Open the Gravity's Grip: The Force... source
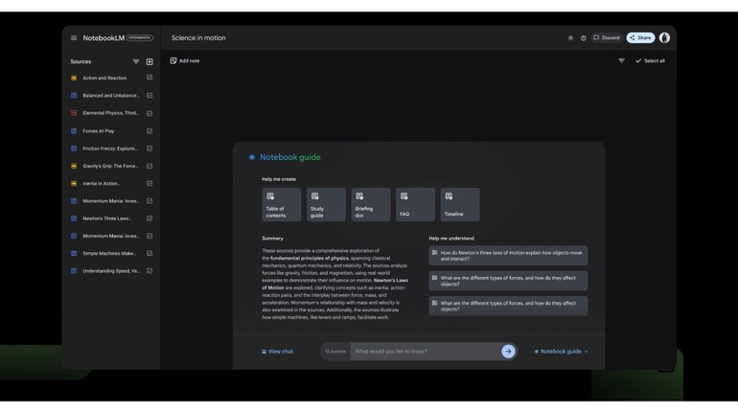The image size is (738, 413). tap(110, 166)
